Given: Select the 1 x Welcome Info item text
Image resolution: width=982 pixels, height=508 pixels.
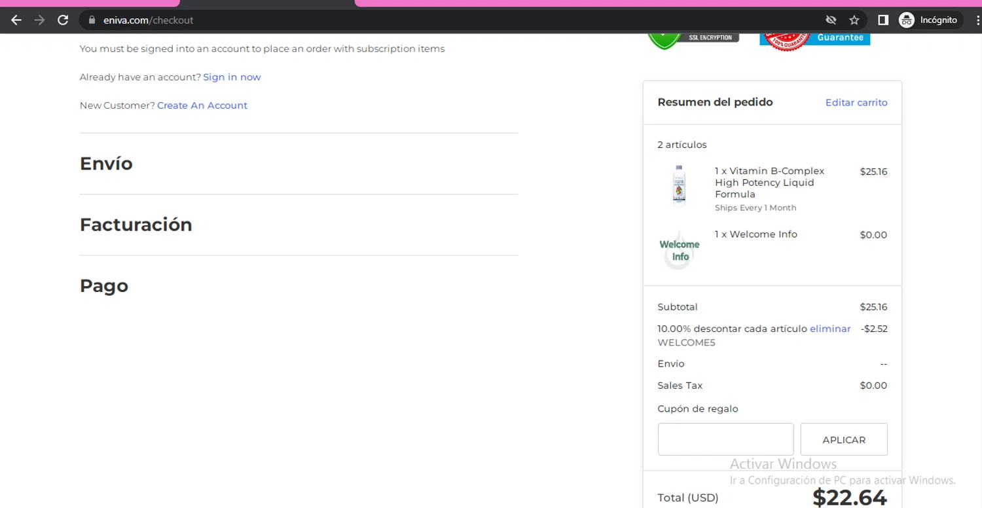Looking at the screenshot, I should coord(756,234).
